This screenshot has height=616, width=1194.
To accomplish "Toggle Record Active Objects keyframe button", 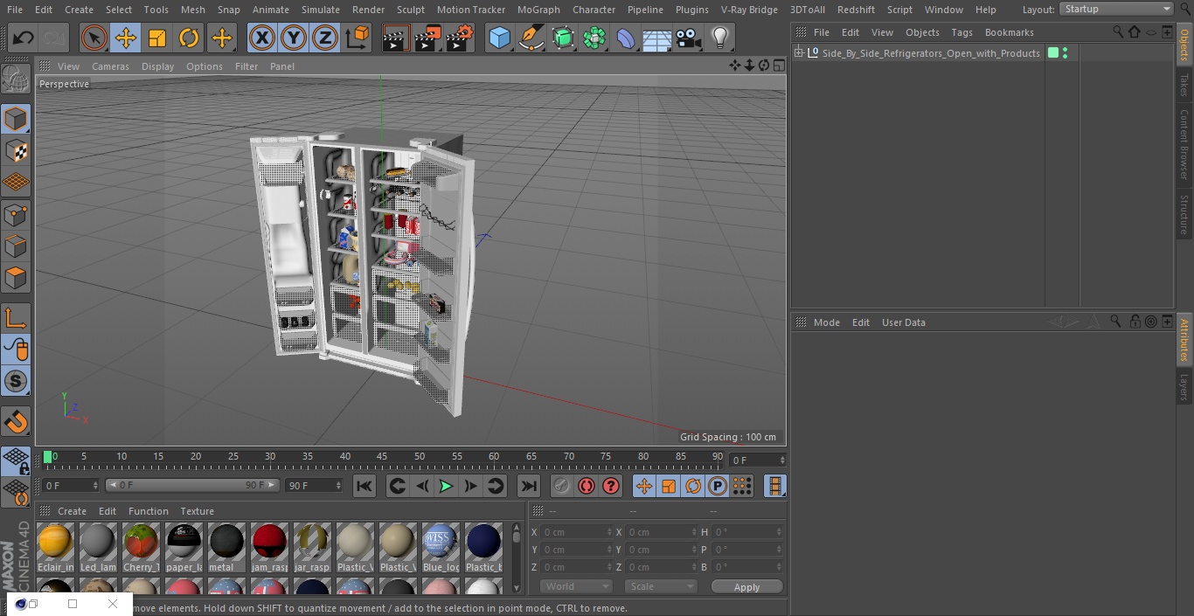I will (562, 486).
